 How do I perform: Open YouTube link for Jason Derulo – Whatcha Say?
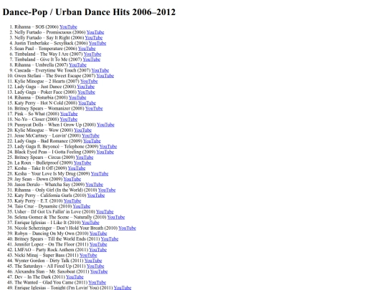95,185
